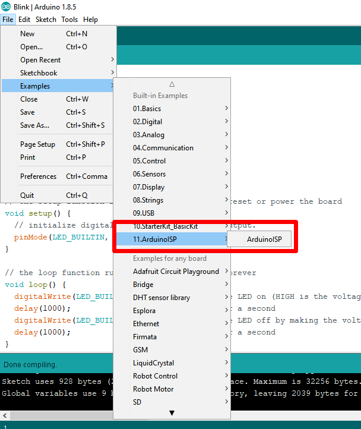This screenshot has width=361, height=429.
Task: Expand the 05.Control examples
Action: click(x=172, y=161)
